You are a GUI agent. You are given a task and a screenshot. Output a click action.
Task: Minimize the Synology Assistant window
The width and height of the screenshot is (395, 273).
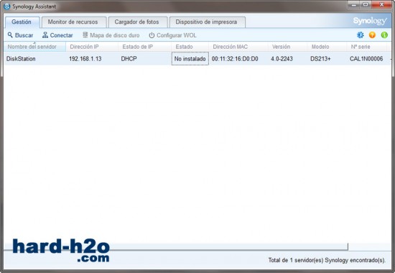point(354,5)
